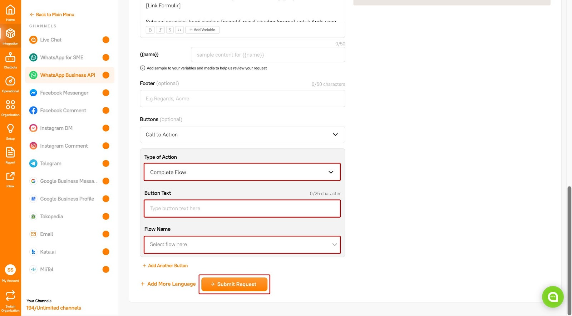The width and height of the screenshot is (572, 316).
Task: Apply italic formatting to template text
Action: 160,30
